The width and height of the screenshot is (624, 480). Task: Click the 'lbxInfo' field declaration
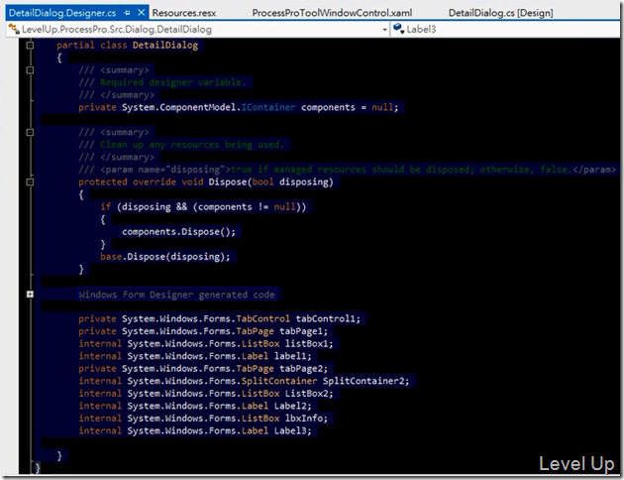[x=203, y=418]
